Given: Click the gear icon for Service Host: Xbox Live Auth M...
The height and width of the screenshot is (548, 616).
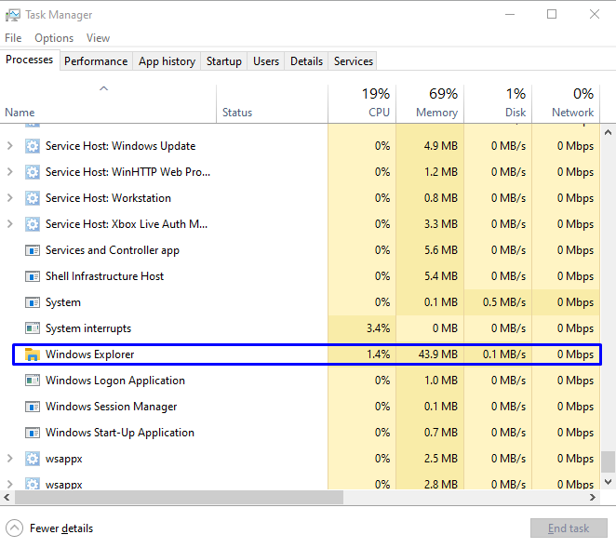Looking at the screenshot, I should click(33, 224).
